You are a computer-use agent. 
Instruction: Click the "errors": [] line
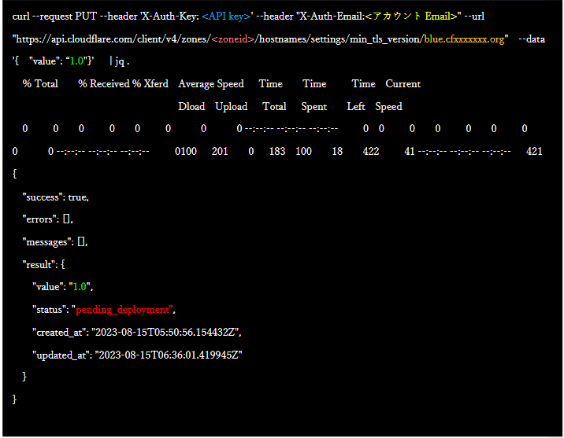pos(48,219)
